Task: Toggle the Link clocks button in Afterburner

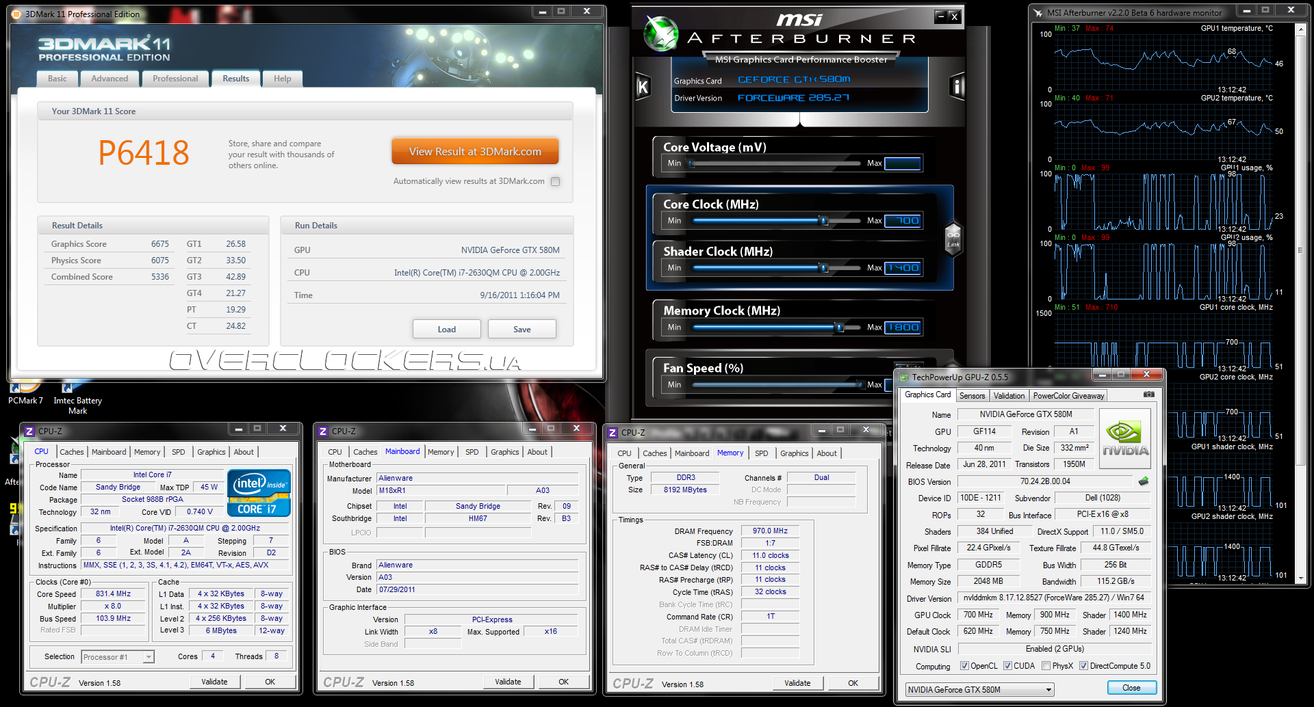Action: (x=953, y=239)
